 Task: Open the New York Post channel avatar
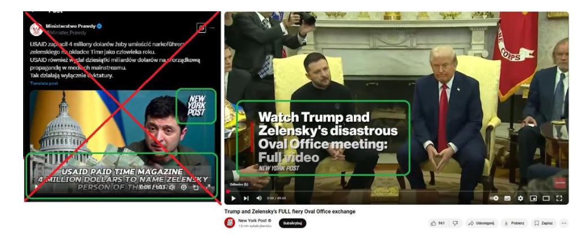point(229,223)
